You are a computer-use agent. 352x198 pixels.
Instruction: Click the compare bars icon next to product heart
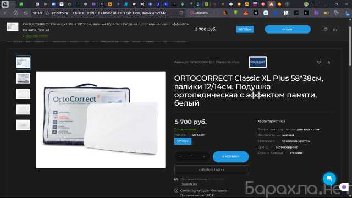(x=328, y=62)
